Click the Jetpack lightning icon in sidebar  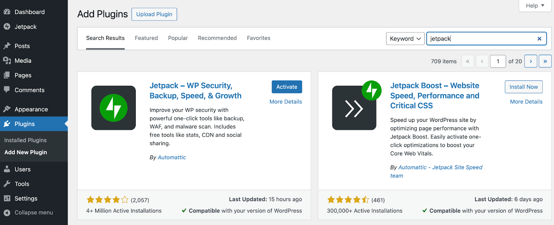click(x=7, y=27)
